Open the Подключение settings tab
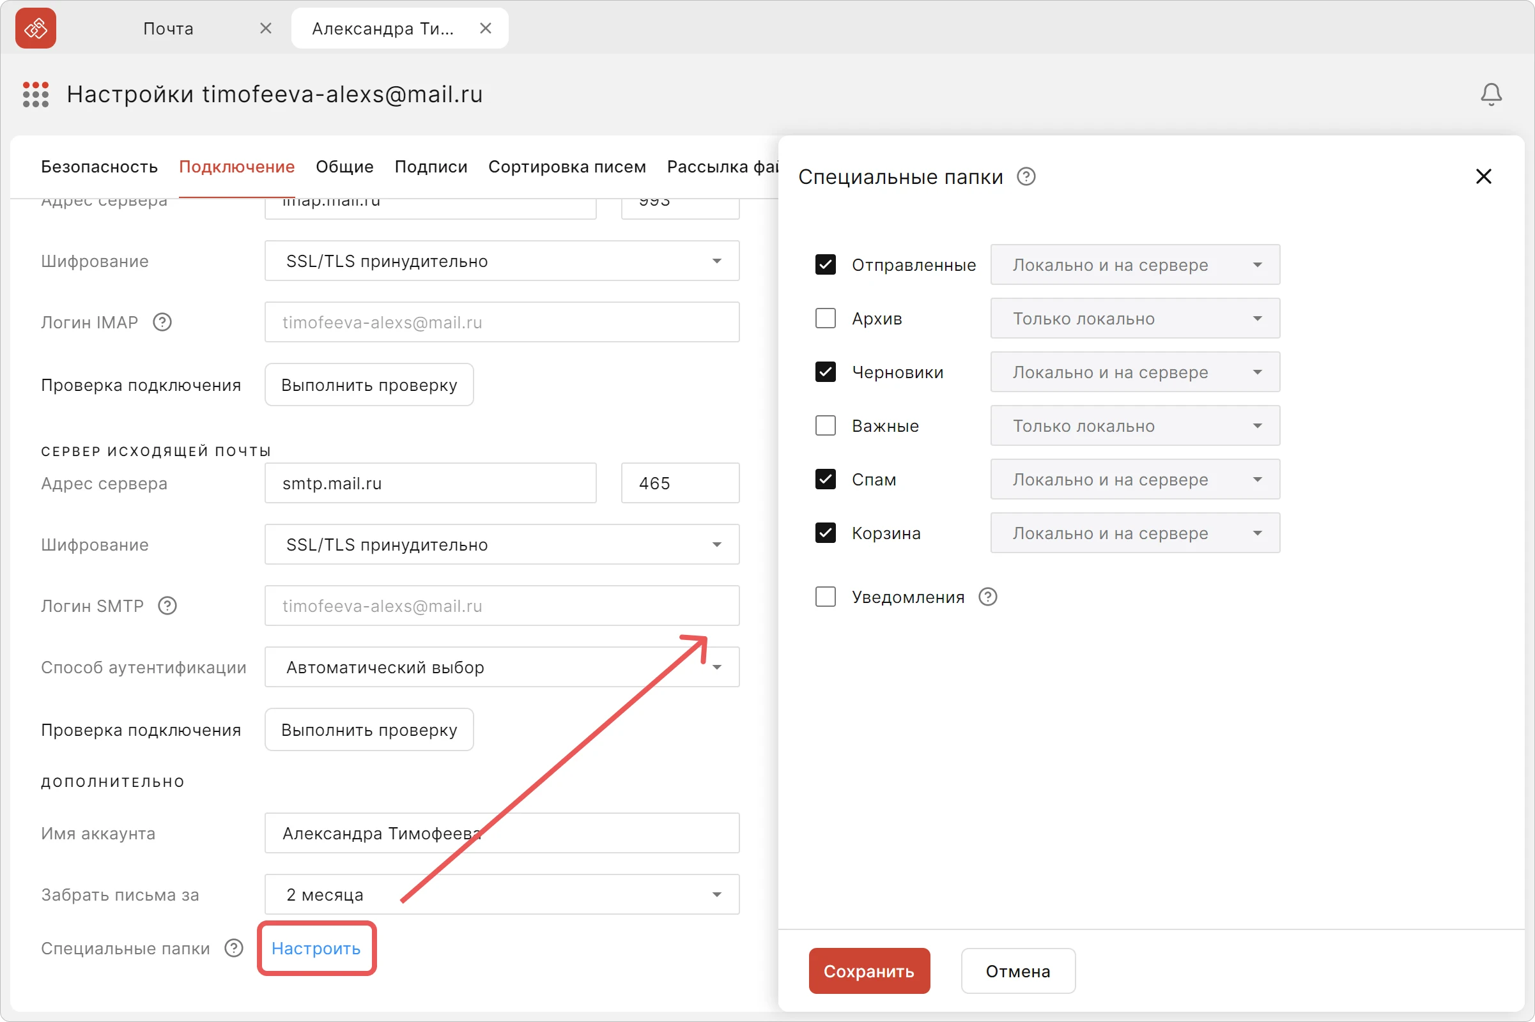Viewport: 1535px width, 1022px height. pyautogui.click(x=236, y=167)
